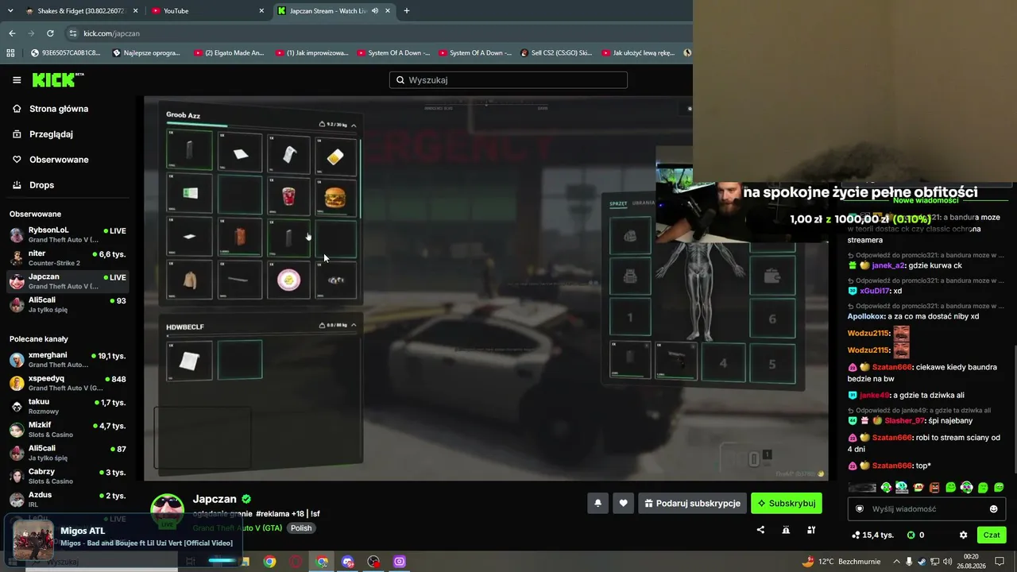Open the tab search dropdown chevron
Viewport: 1017px width, 572px height.
tap(10, 11)
